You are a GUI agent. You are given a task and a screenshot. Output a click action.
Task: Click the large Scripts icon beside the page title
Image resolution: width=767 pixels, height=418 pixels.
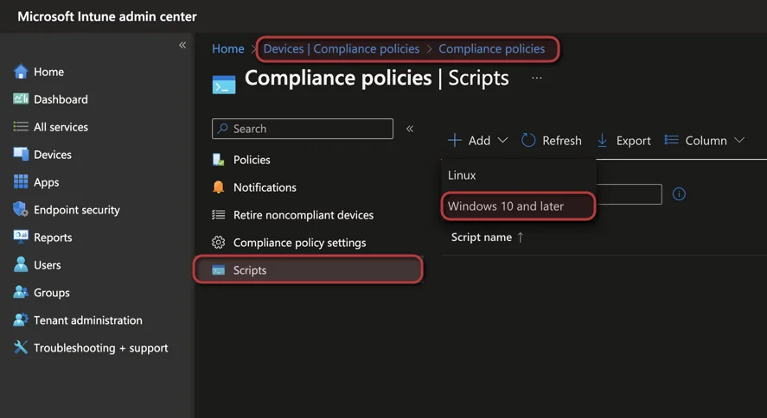(x=224, y=85)
